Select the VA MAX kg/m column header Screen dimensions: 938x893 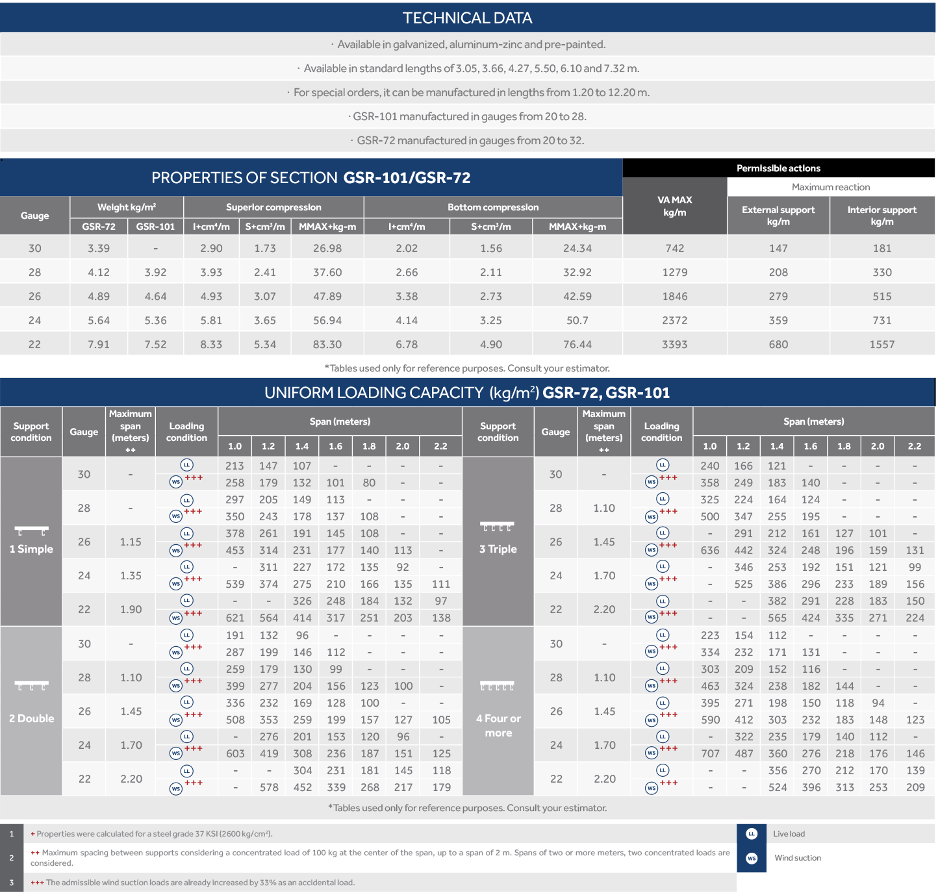pos(674,206)
